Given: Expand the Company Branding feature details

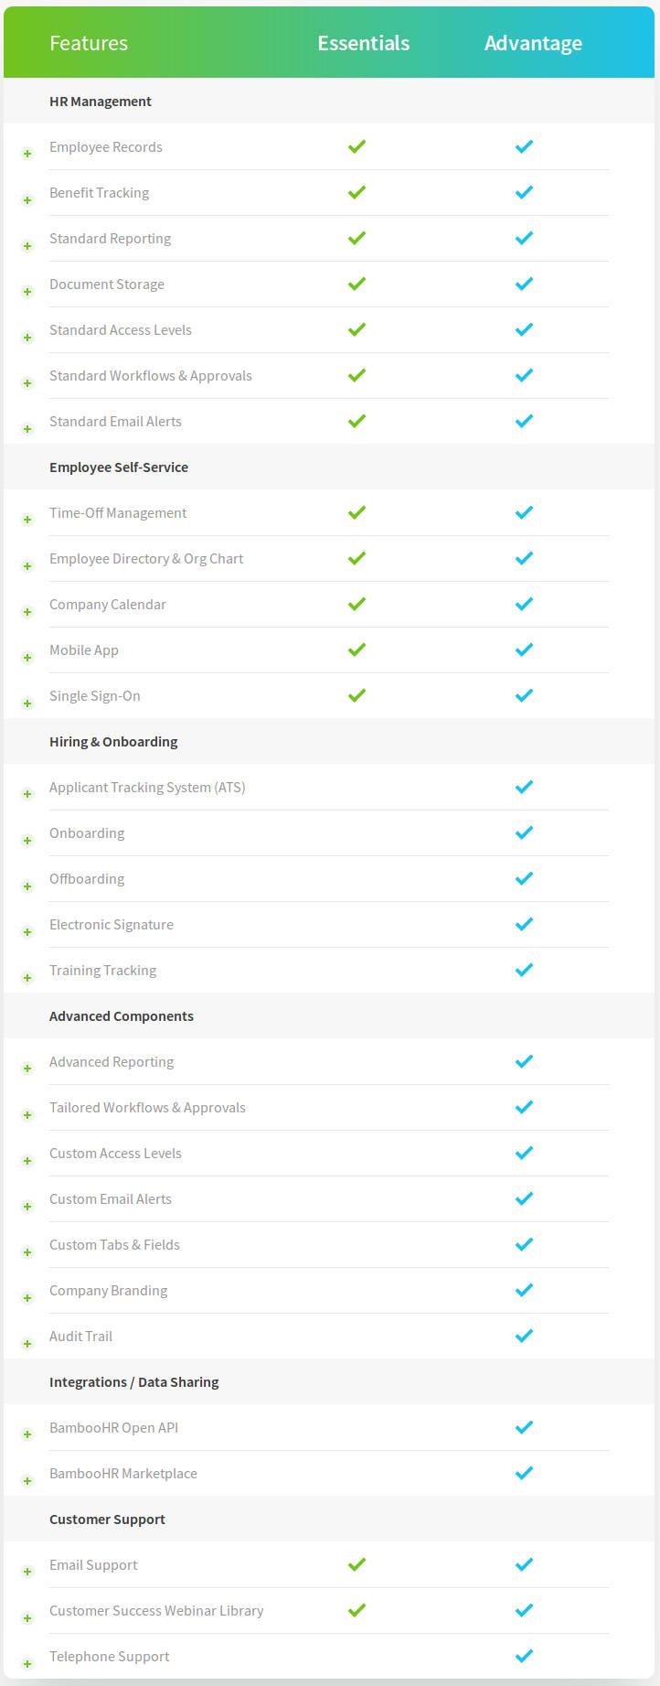Looking at the screenshot, I should (27, 1297).
